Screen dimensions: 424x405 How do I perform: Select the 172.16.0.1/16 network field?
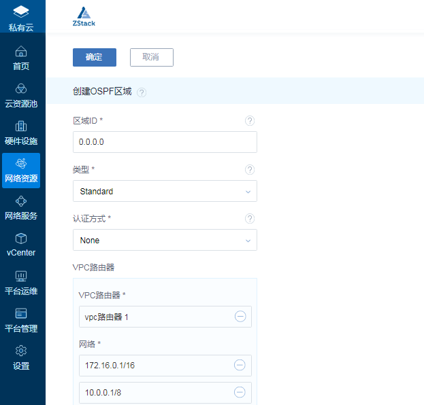[x=165, y=366]
